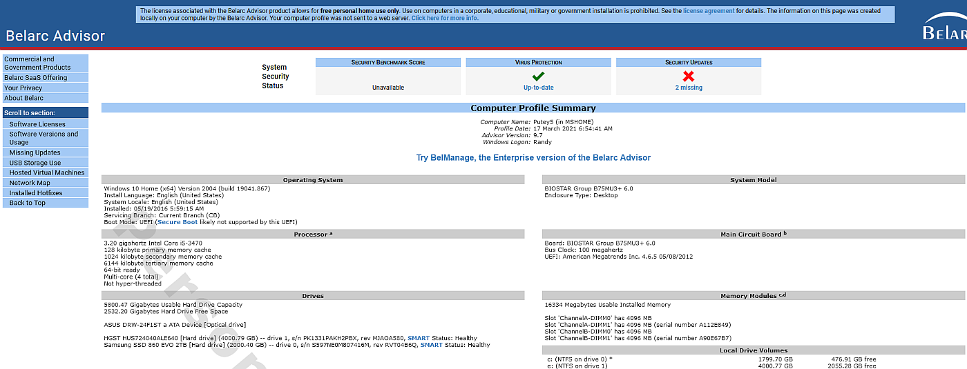
Task: Click the 'c: (NTFS on drive 0)' volume row
Action: 711,359
